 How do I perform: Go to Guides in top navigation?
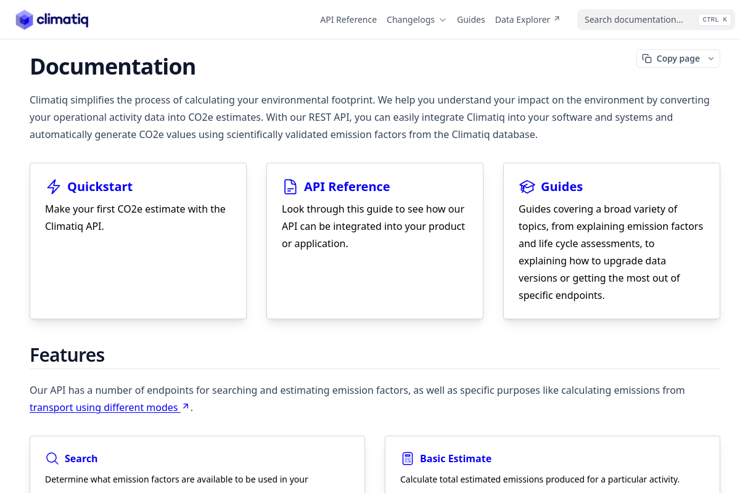tap(471, 20)
